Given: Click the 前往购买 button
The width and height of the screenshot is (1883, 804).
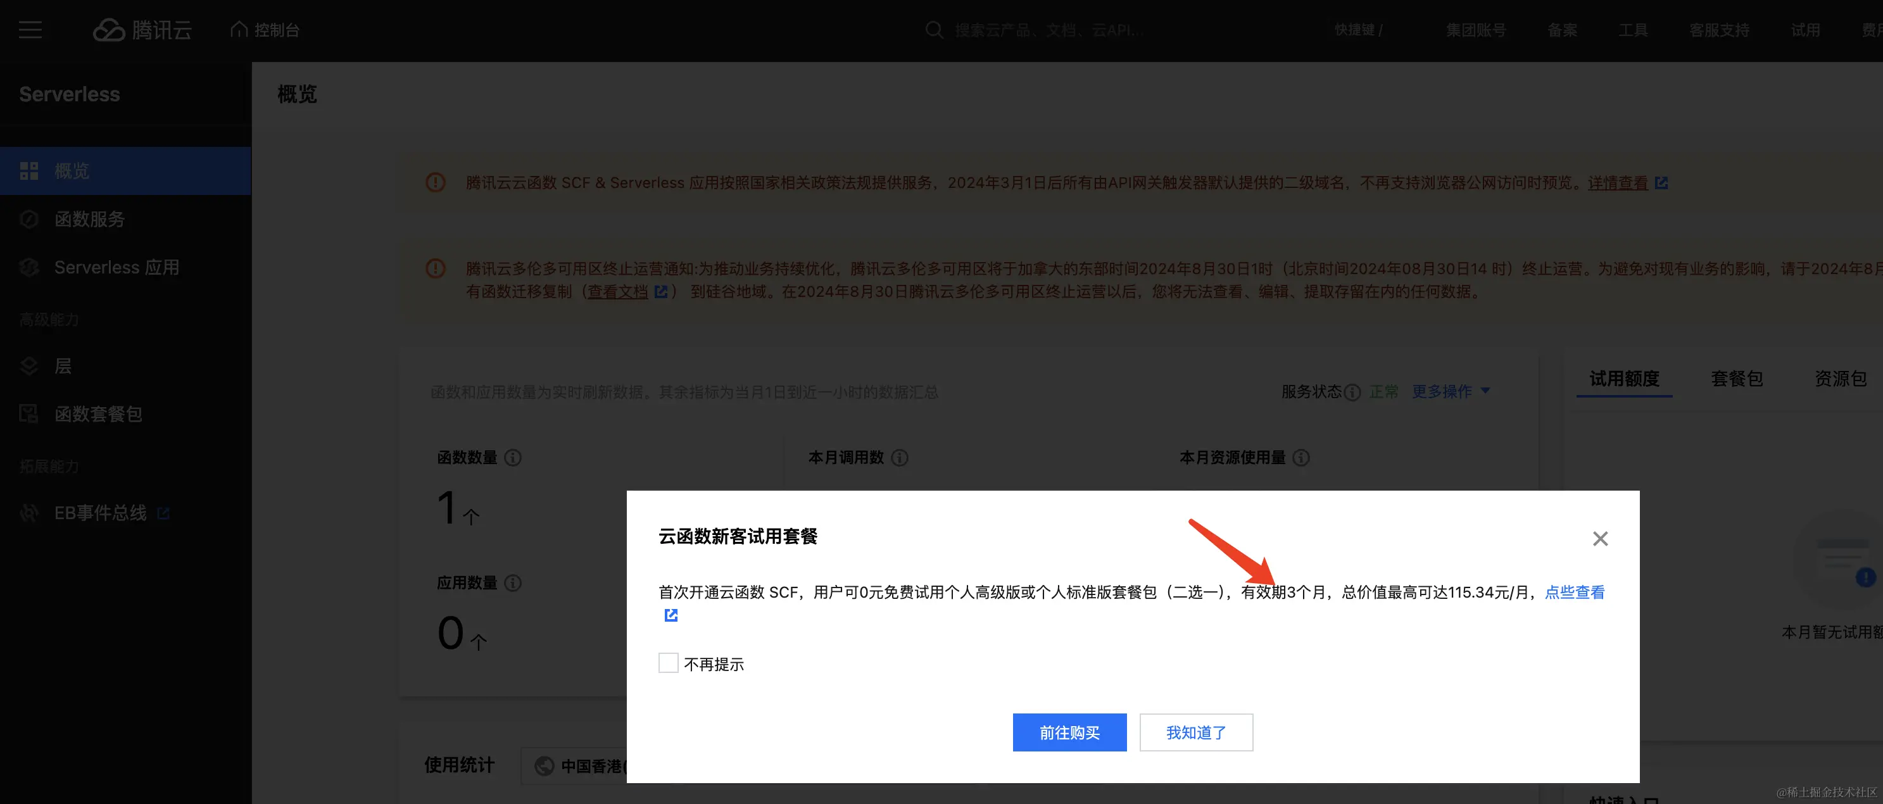Looking at the screenshot, I should pos(1069,732).
